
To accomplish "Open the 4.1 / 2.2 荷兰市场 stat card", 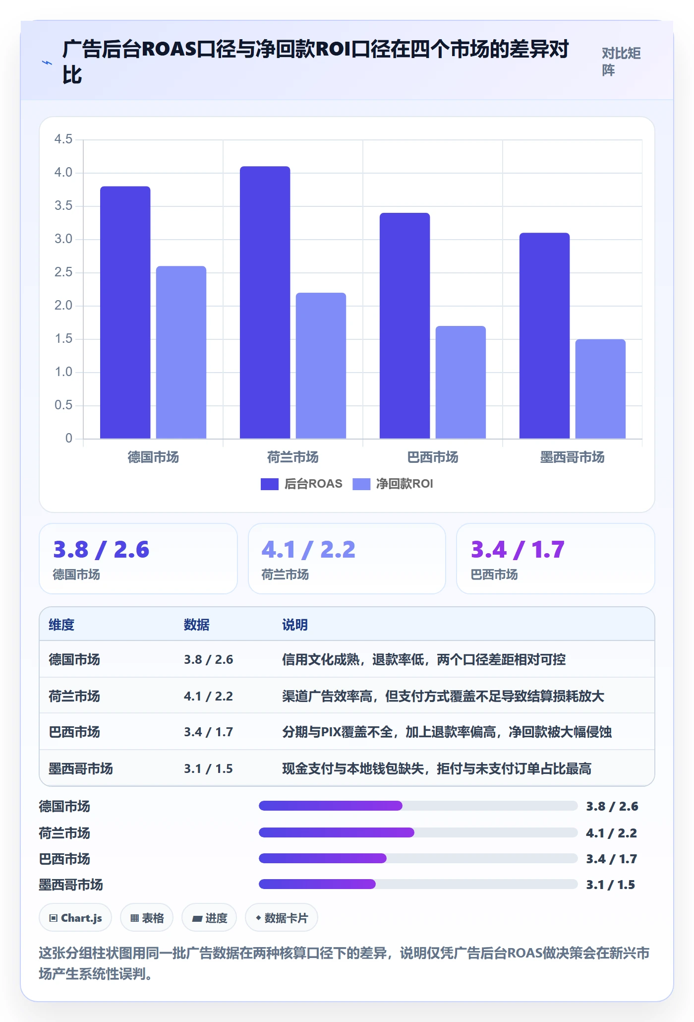I will click(x=347, y=559).
